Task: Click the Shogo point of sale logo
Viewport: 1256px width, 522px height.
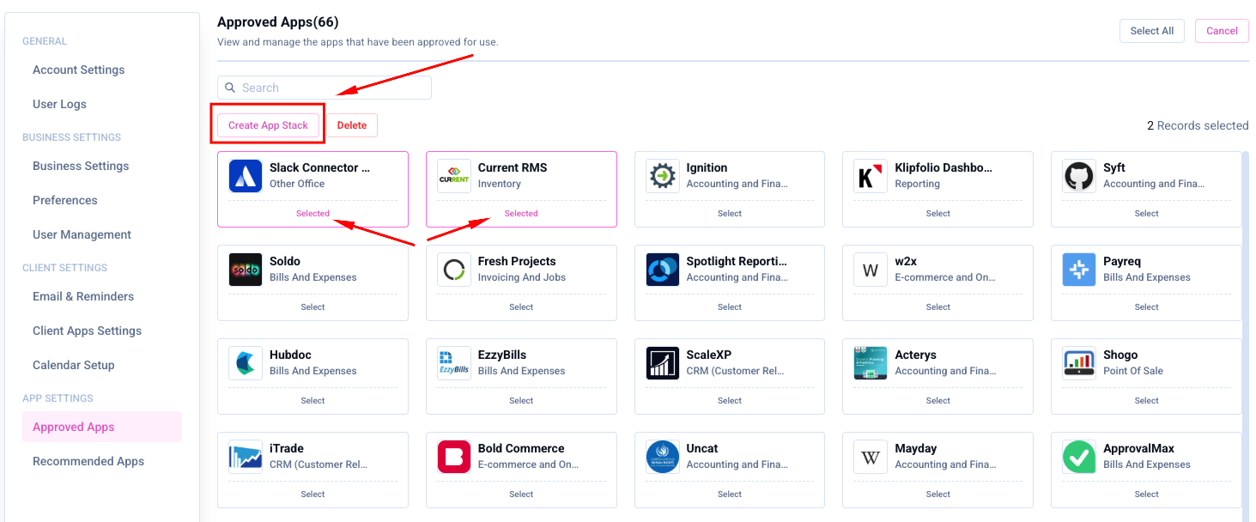Action: 1079,363
